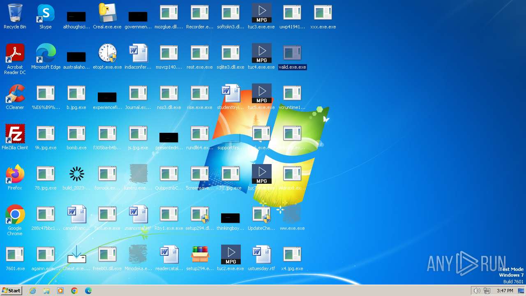Select the rise.exe.exe file icon
This screenshot has height=296, width=526.
coord(200,93)
